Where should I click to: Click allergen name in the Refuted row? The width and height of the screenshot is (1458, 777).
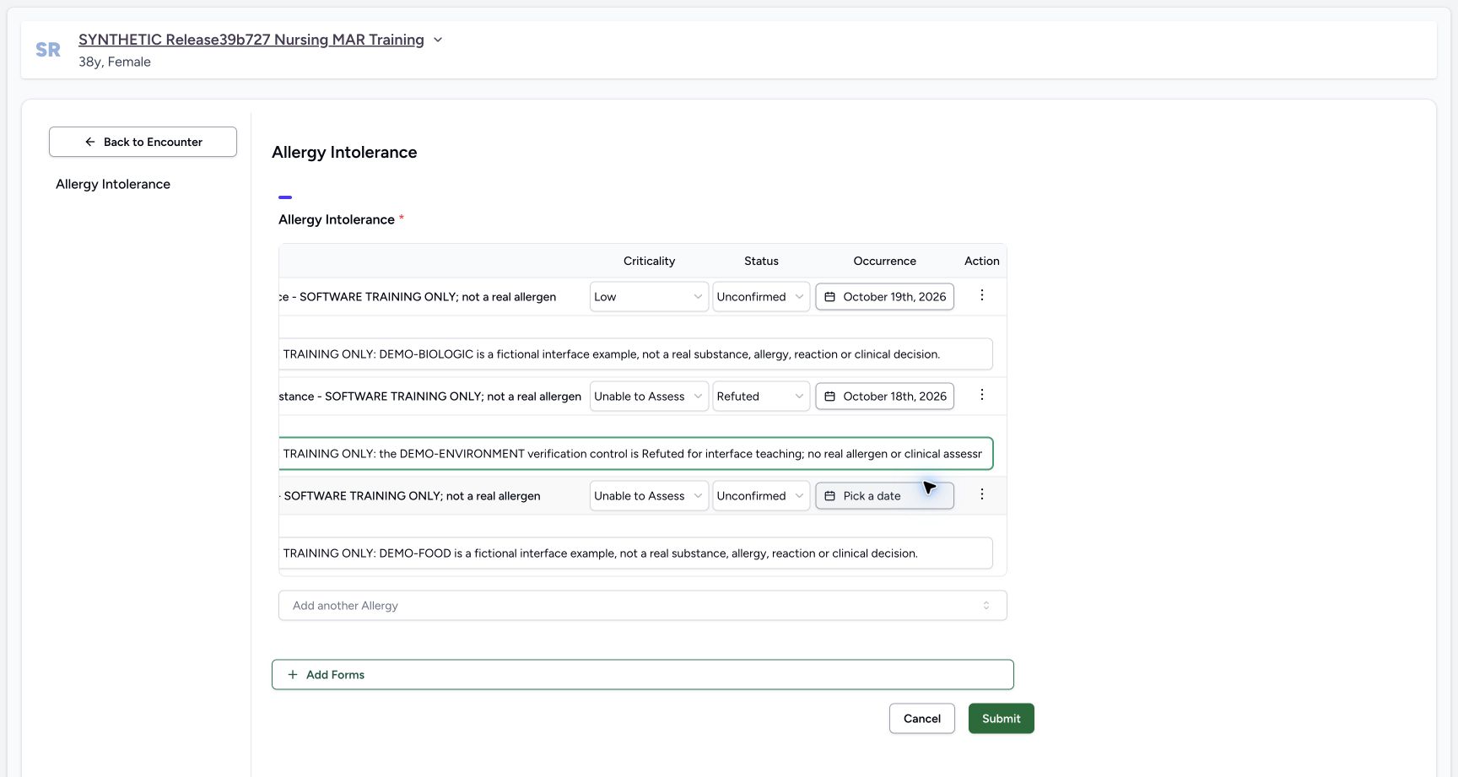click(430, 397)
